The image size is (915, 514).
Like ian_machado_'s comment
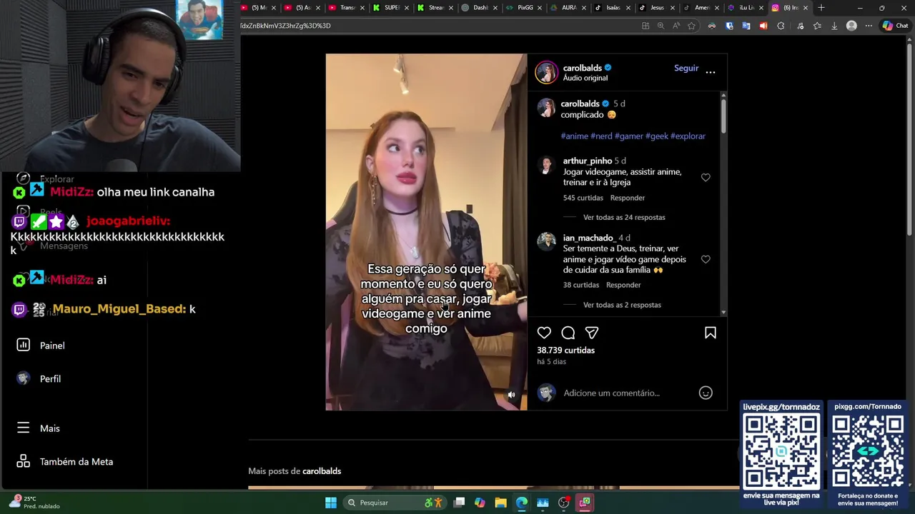click(x=706, y=260)
